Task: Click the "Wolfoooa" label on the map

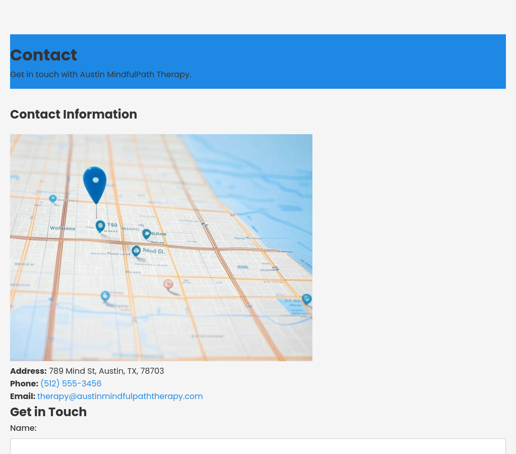Action: pyautogui.click(x=62, y=229)
